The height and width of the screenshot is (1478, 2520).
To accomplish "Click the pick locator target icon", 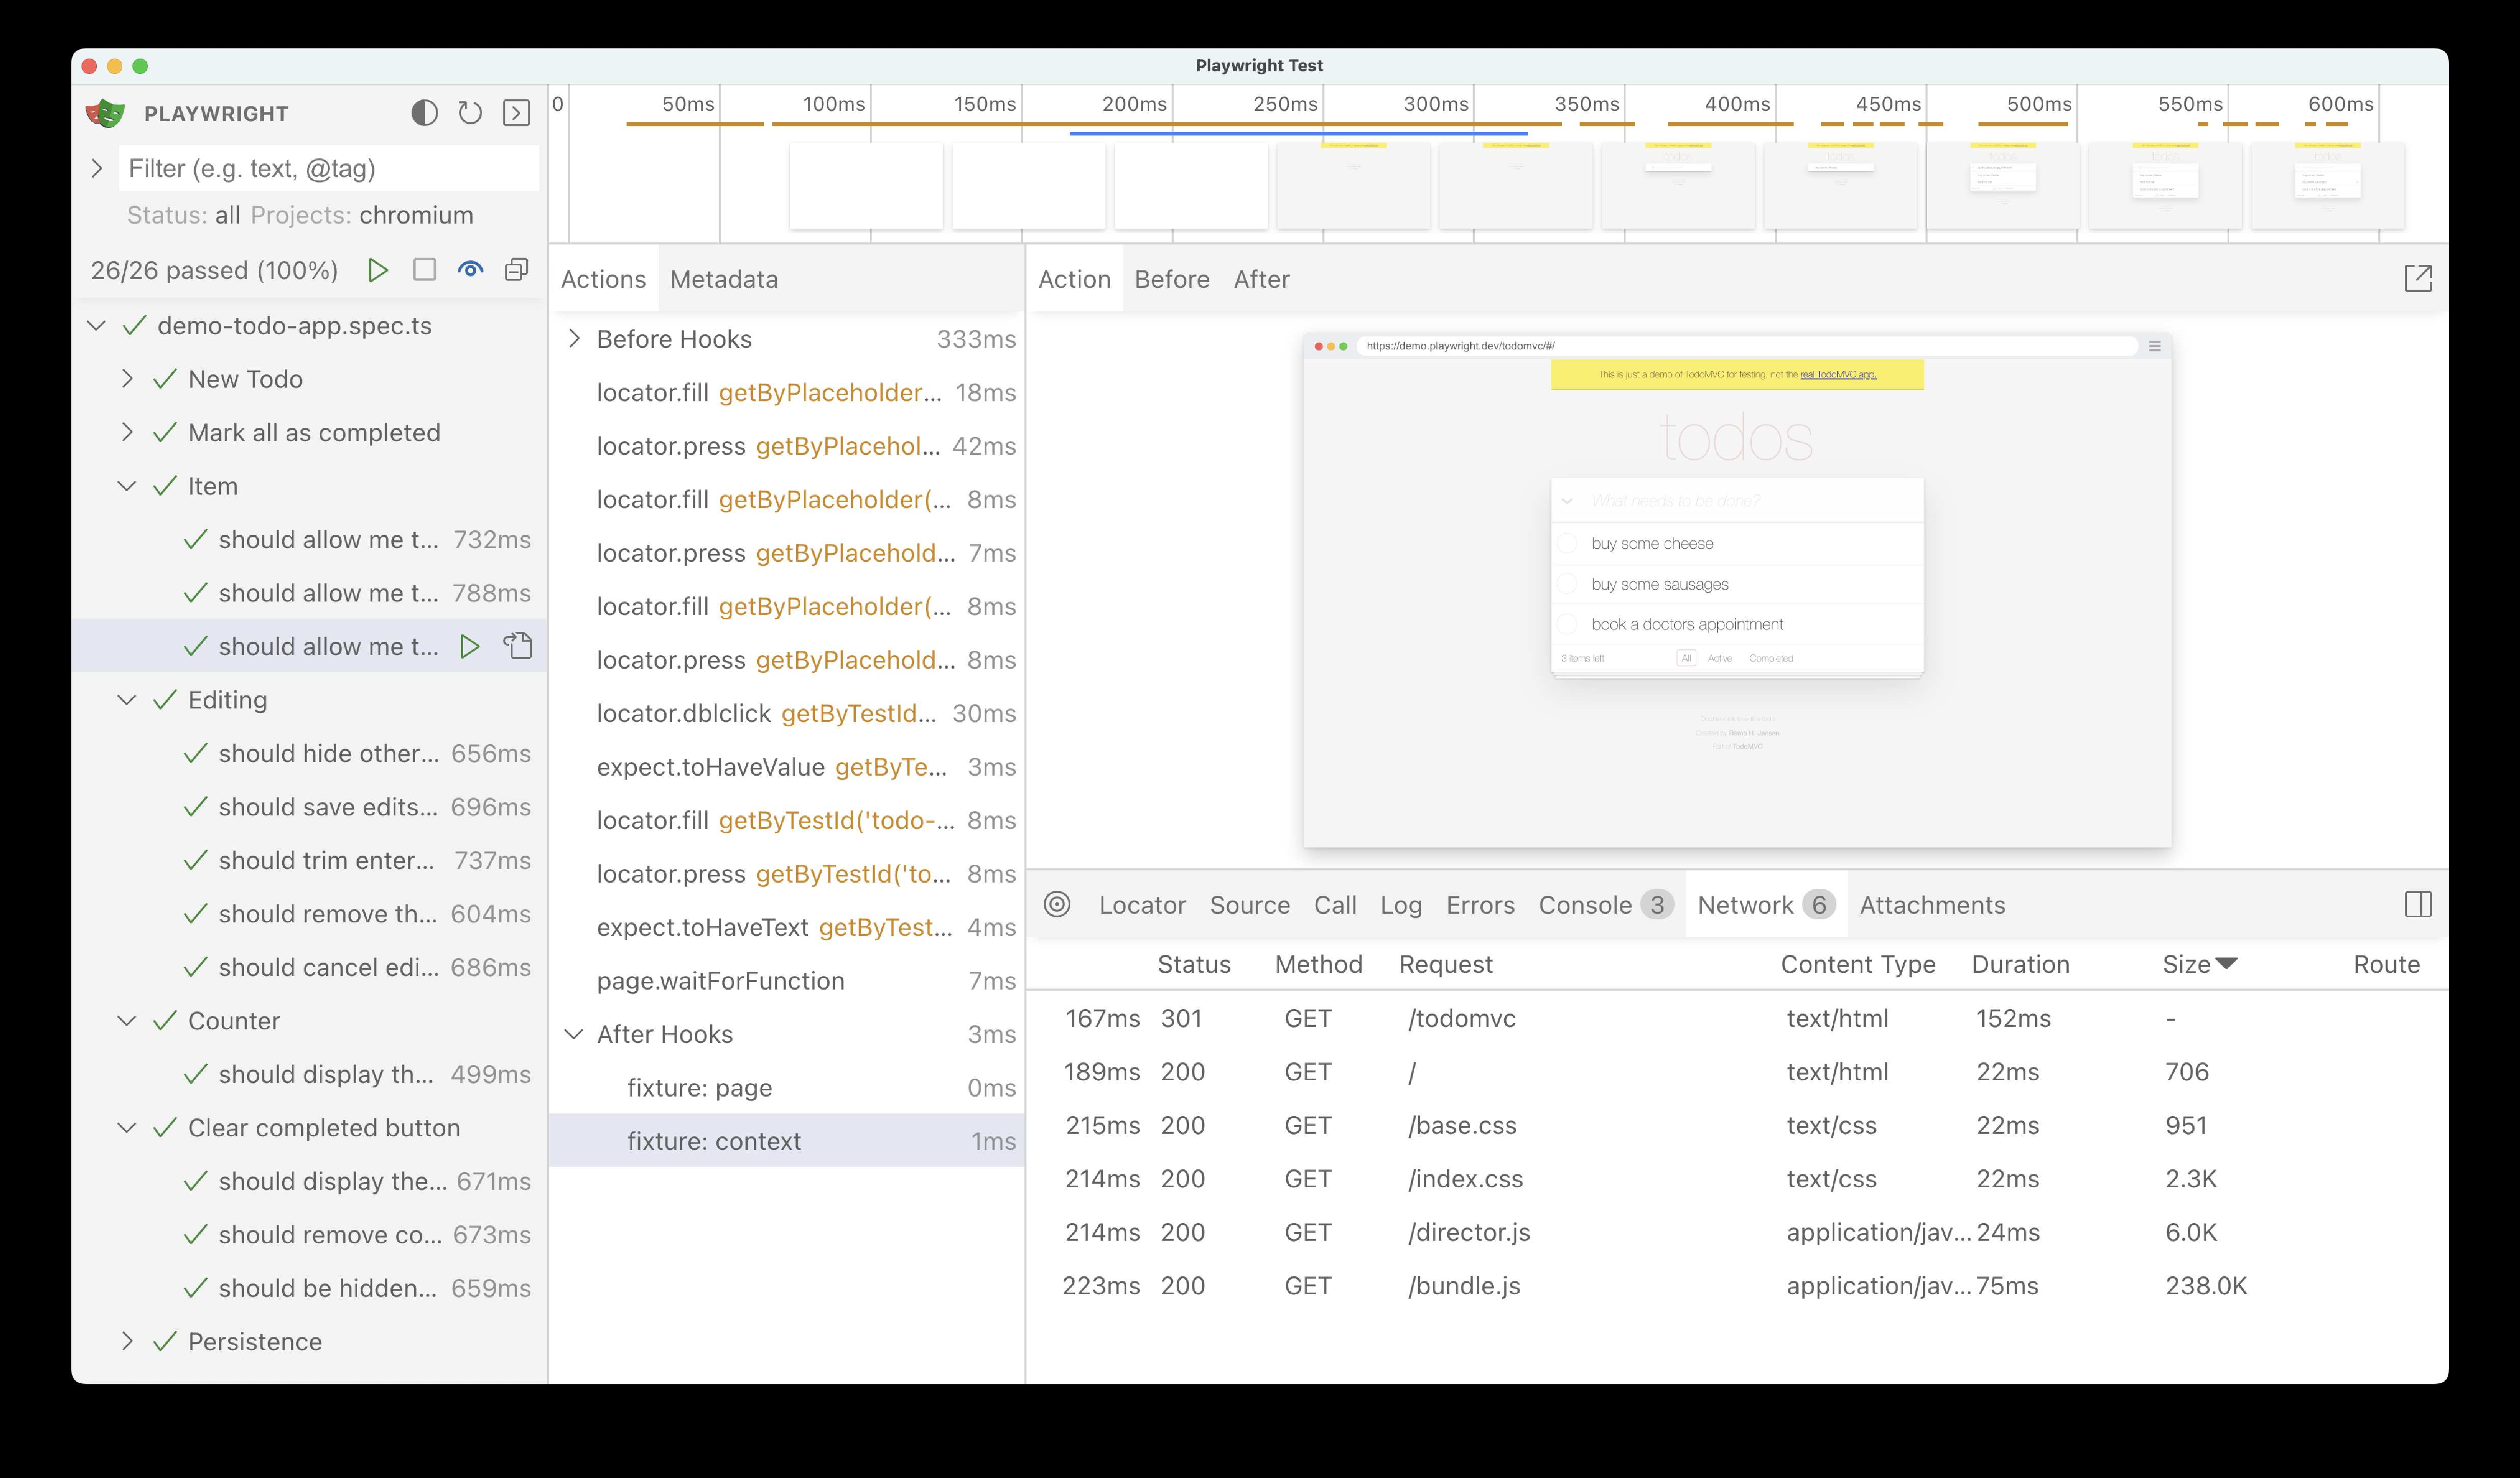I will [x=1057, y=904].
